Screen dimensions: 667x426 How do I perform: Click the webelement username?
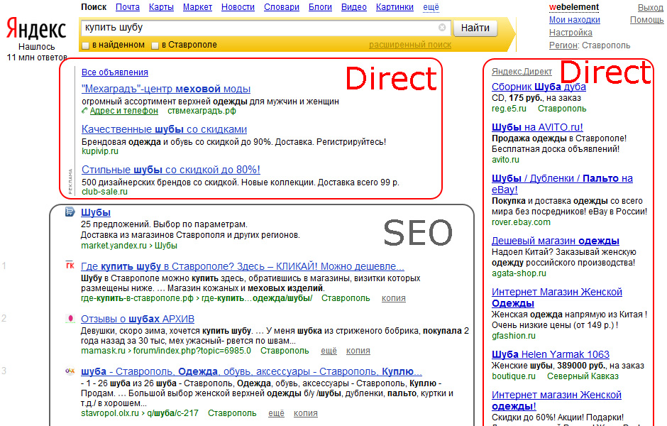574,7
